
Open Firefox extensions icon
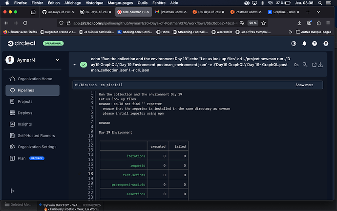tap(318, 23)
